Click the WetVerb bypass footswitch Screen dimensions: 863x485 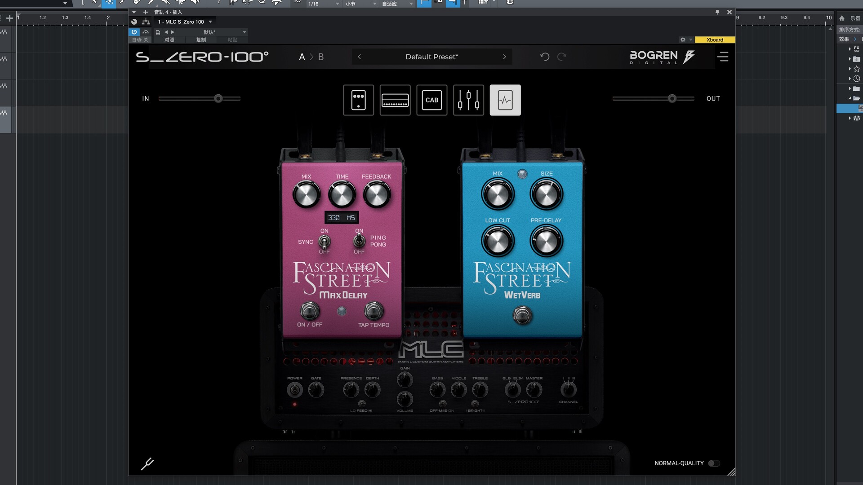tap(522, 315)
